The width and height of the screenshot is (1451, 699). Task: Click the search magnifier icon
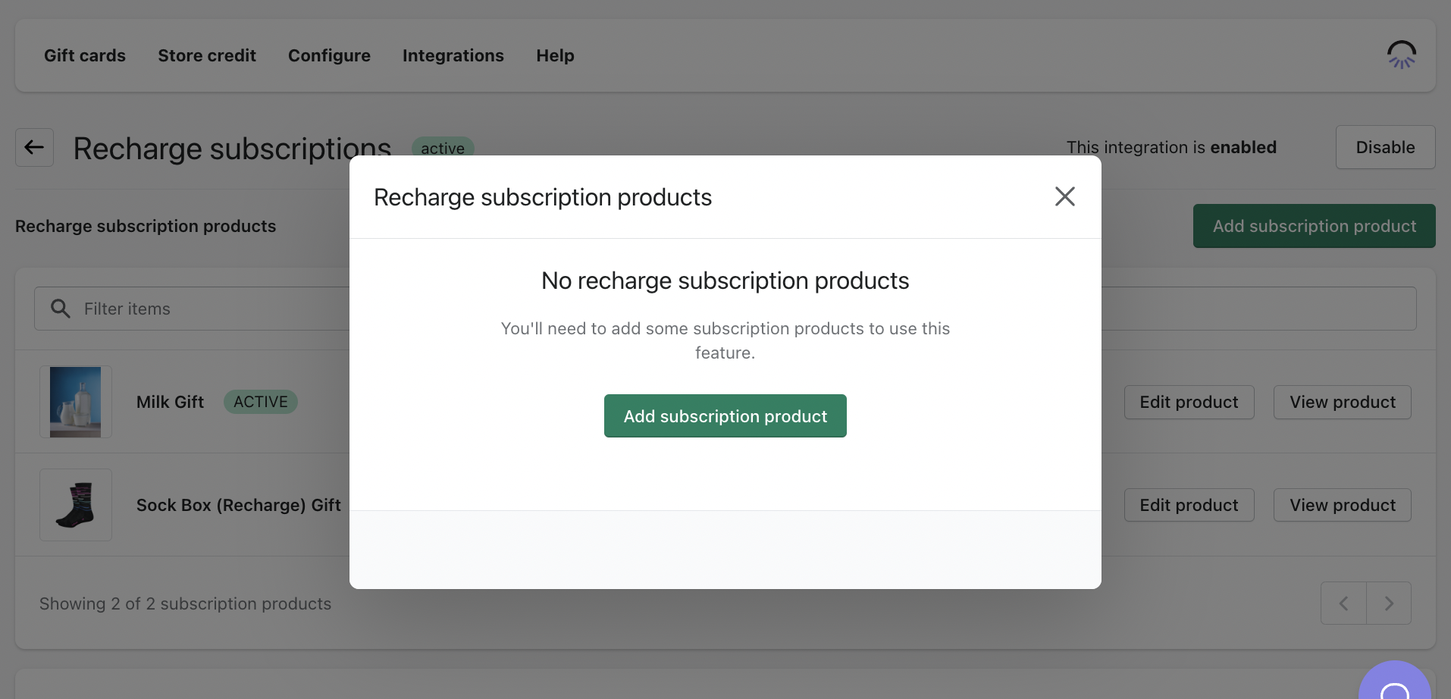[x=61, y=309]
